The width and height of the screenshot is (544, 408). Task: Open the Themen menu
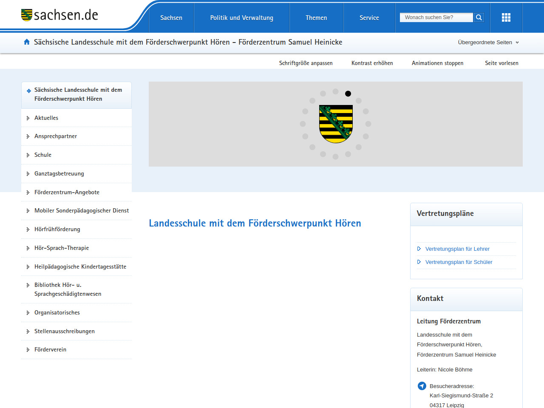(316, 18)
